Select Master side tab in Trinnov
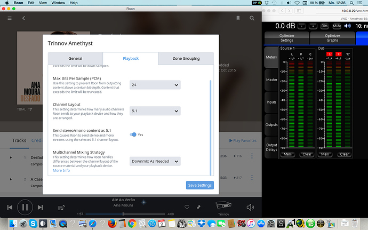 coord(271,80)
